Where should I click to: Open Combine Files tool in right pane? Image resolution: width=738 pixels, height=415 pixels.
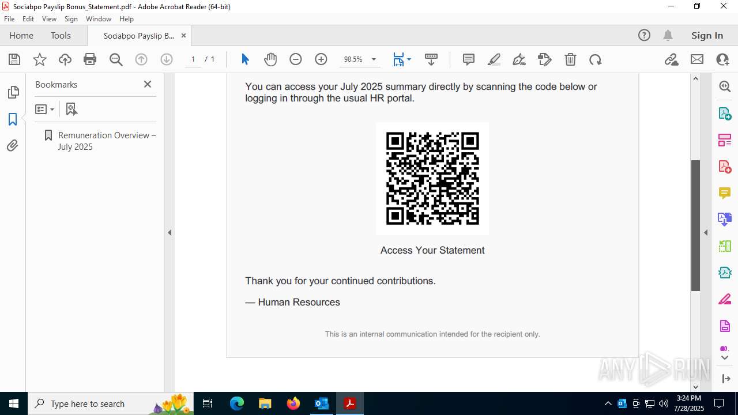click(725, 220)
